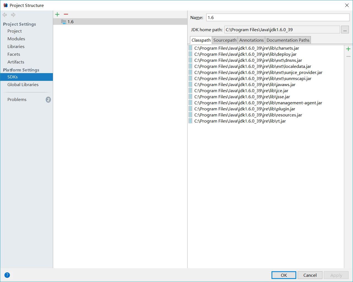The width and height of the screenshot is (353, 282).
Task: Switch to the Classpath tab
Action: pyautogui.click(x=201, y=40)
